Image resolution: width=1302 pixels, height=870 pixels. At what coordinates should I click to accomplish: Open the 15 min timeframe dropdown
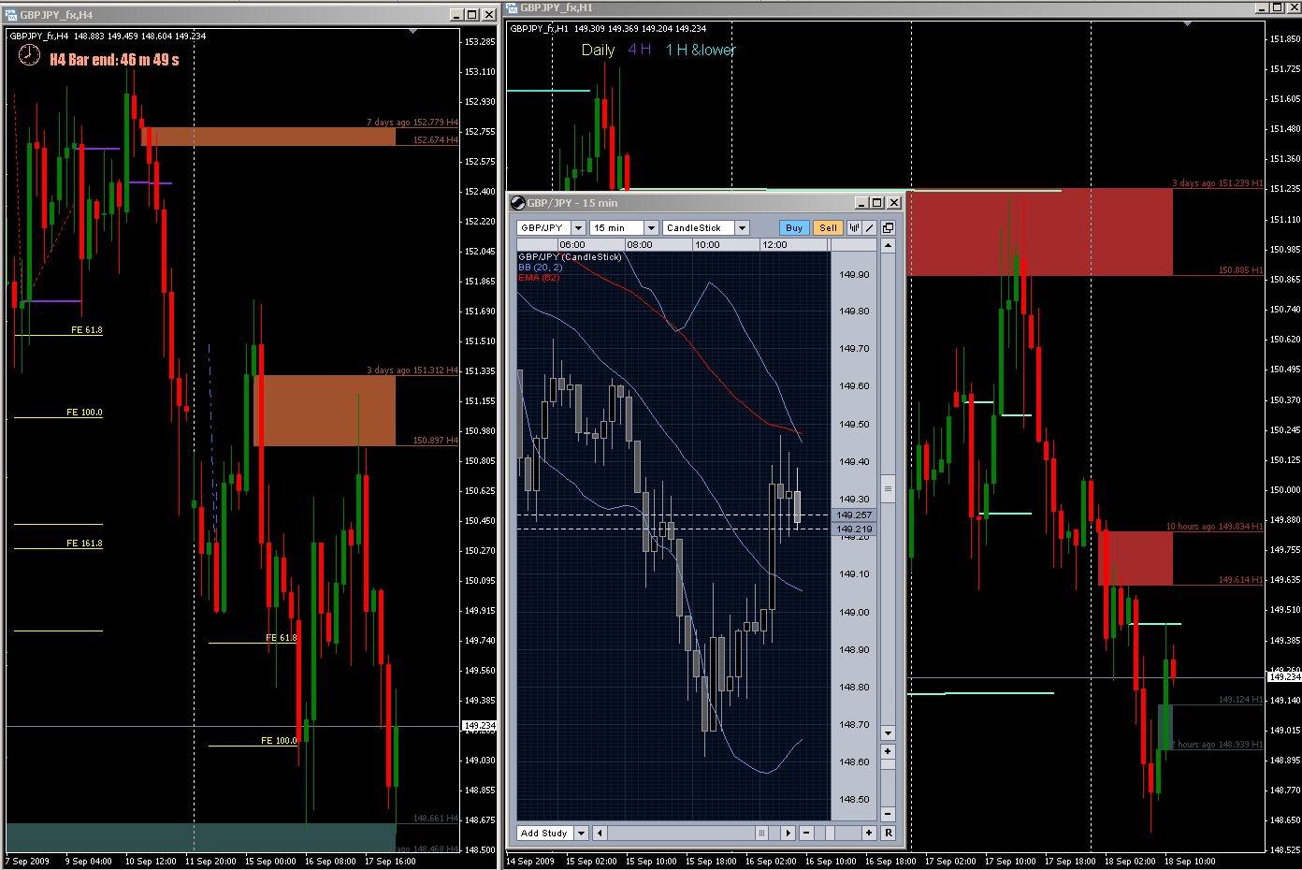click(651, 227)
